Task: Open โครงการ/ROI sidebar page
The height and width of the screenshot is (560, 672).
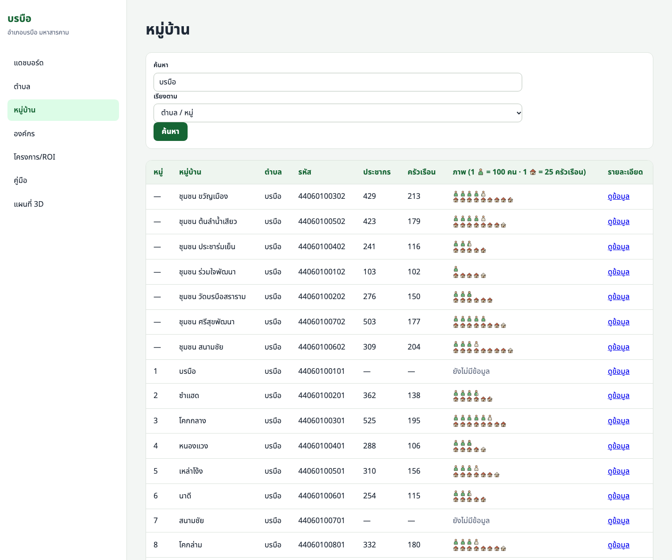Action: (x=63, y=157)
